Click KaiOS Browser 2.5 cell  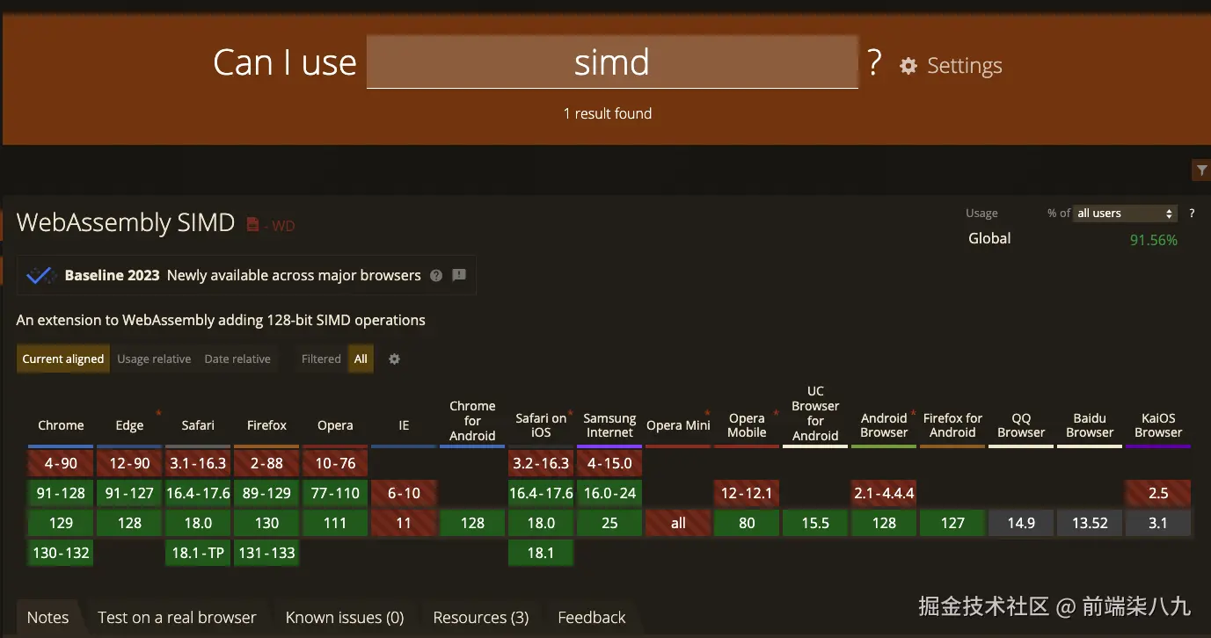coord(1158,493)
